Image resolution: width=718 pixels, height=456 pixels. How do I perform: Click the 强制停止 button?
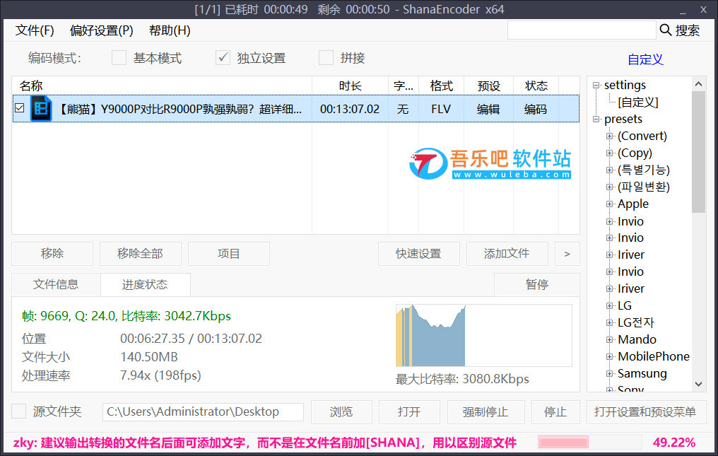pyautogui.click(x=485, y=411)
